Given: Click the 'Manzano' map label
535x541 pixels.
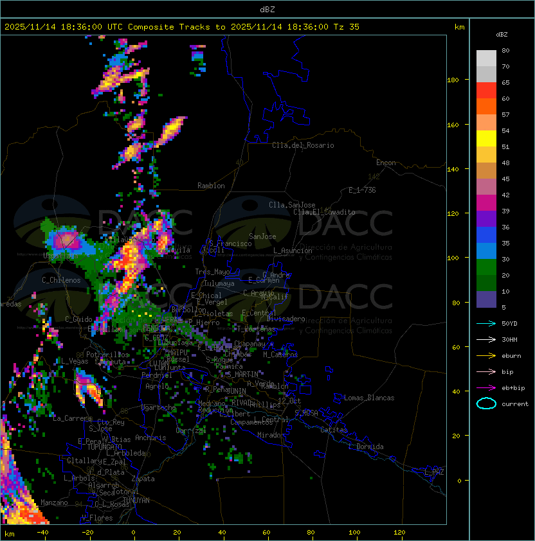Looking at the screenshot, I should coord(54,502).
